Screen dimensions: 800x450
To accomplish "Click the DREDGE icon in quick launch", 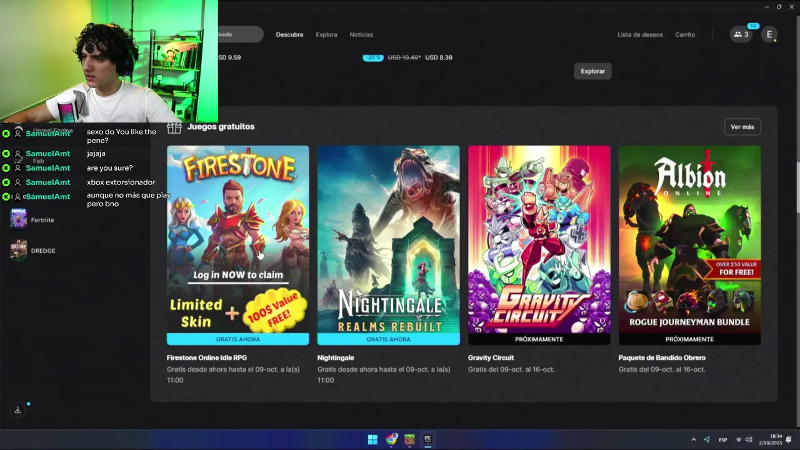I will point(19,250).
